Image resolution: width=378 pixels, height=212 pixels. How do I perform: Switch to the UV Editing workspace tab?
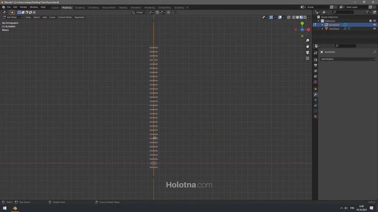click(93, 8)
